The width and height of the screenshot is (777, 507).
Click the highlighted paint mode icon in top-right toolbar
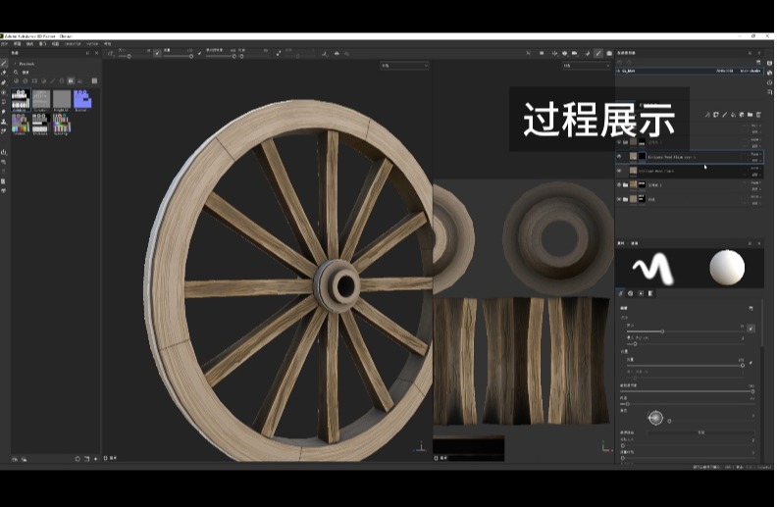point(598,53)
